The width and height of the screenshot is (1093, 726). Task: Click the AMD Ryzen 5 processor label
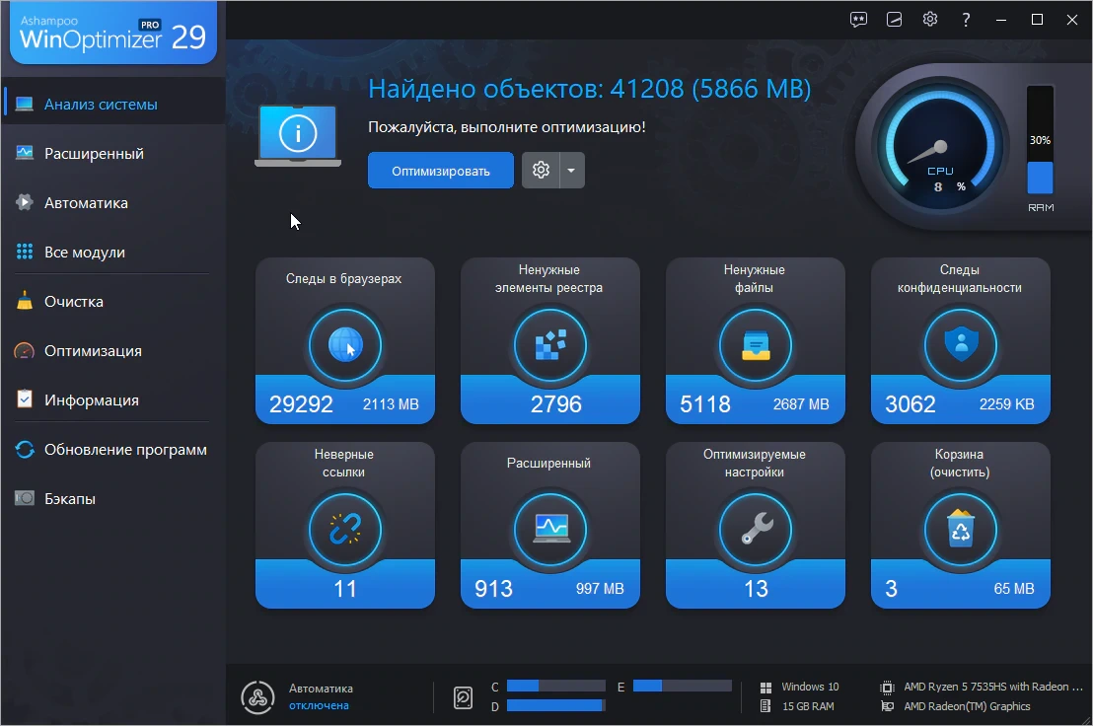click(993, 687)
